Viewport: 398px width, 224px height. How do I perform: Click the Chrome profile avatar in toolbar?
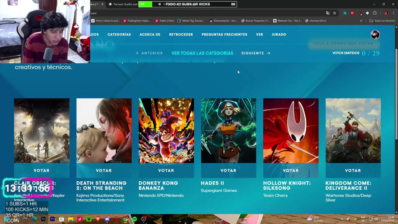(386, 13)
